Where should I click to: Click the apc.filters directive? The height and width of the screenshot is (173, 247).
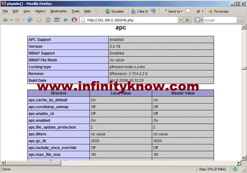[37, 134]
